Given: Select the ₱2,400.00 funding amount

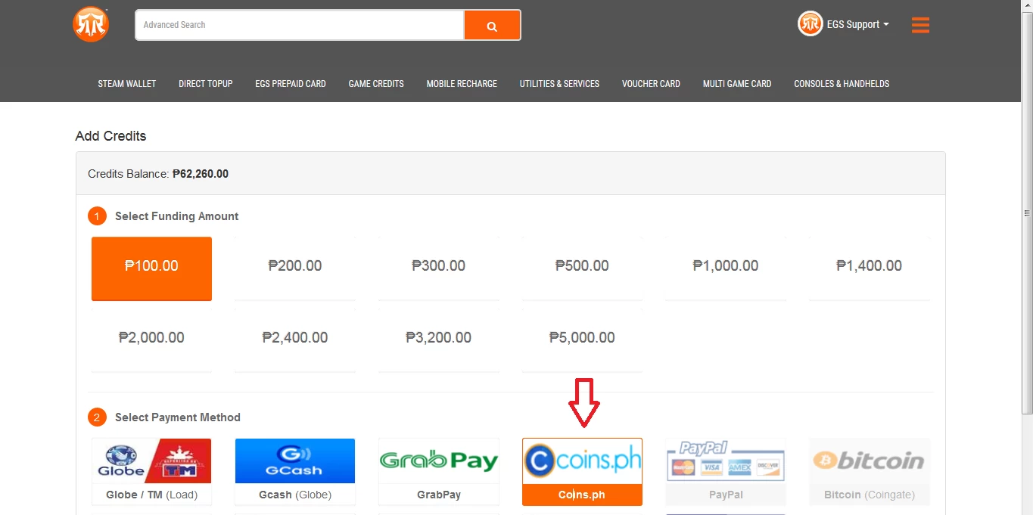Looking at the screenshot, I should tap(295, 340).
